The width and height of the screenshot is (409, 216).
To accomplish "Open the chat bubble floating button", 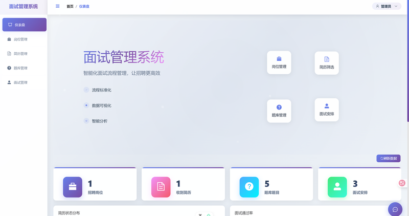I will pos(395,209).
